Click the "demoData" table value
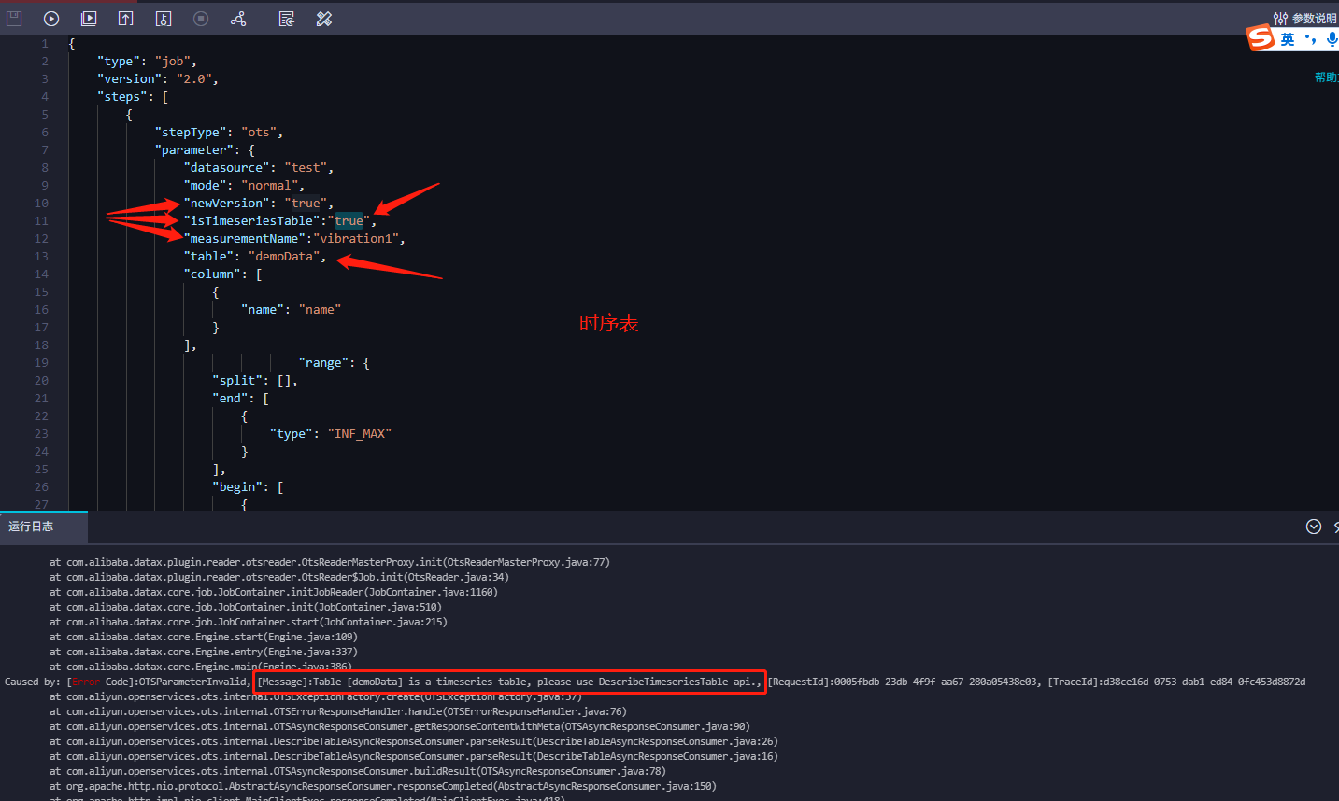 284,256
